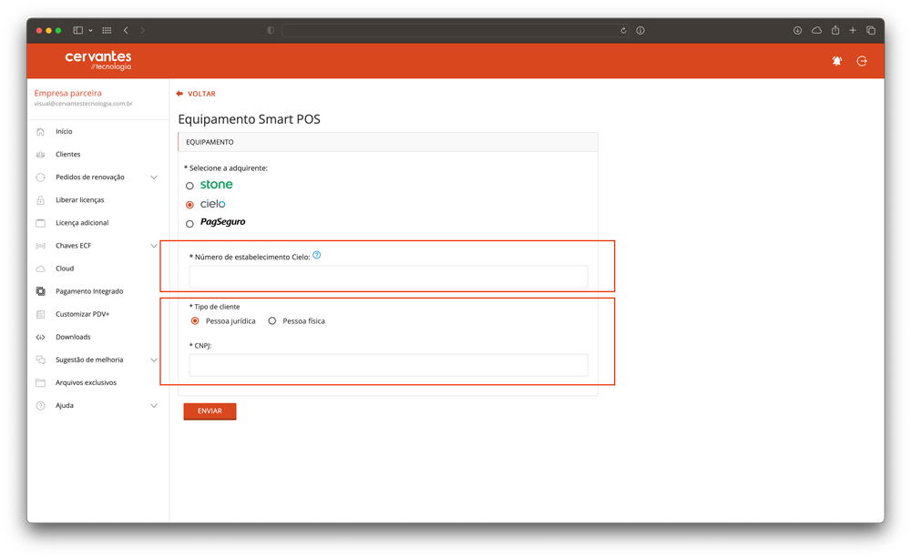Click the help icon beside Número de estabelecimento

pos(317,255)
